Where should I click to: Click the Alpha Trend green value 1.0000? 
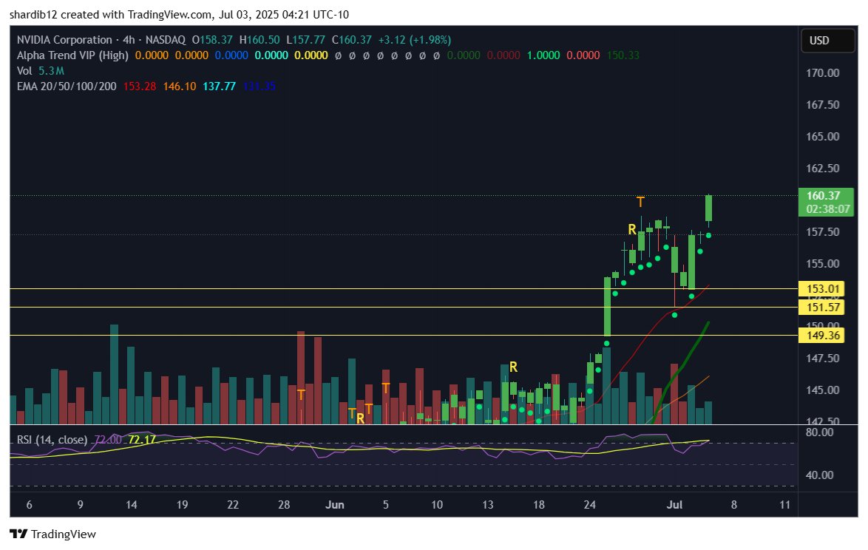(543, 55)
